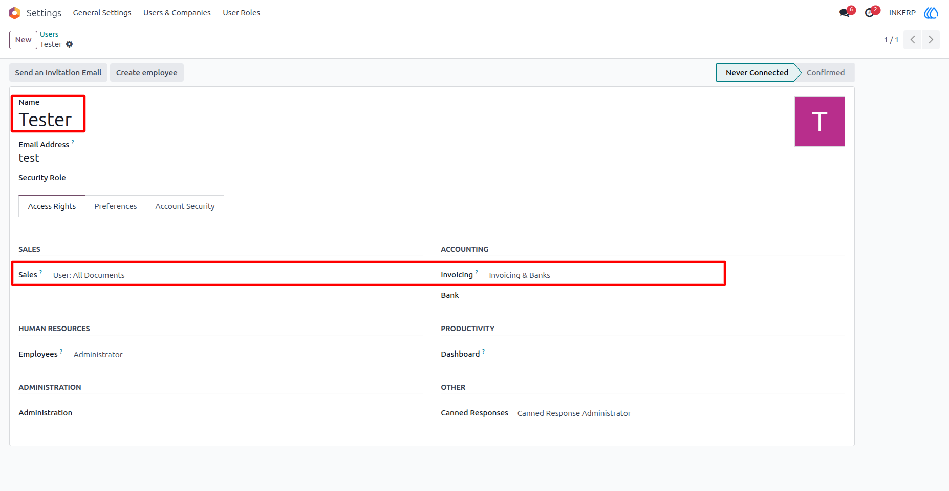Switch to the Account Security tab
The width and height of the screenshot is (949, 491).
pyautogui.click(x=185, y=206)
